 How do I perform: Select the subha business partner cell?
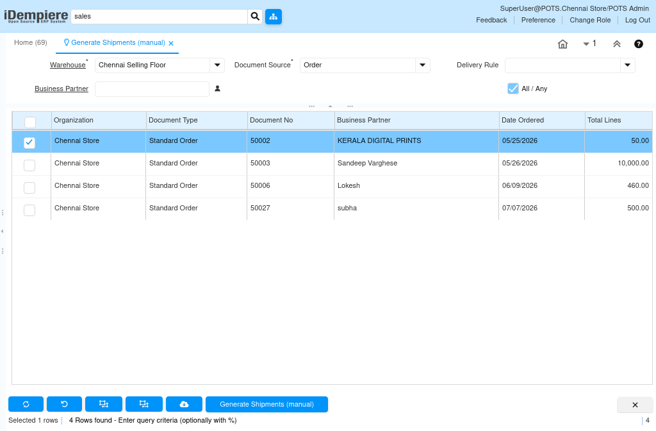coord(416,208)
